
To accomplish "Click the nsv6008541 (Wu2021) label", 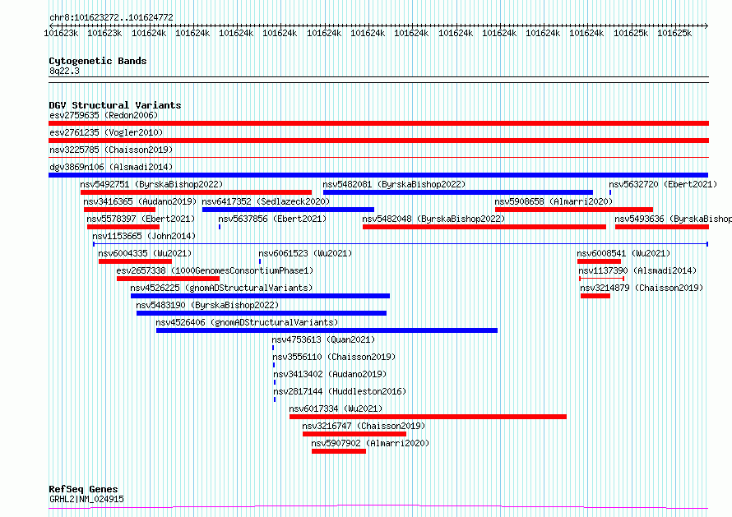I will coord(623,253).
